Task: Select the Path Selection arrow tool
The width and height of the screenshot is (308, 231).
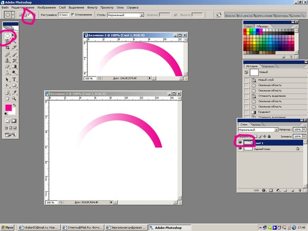Action: [8, 80]
